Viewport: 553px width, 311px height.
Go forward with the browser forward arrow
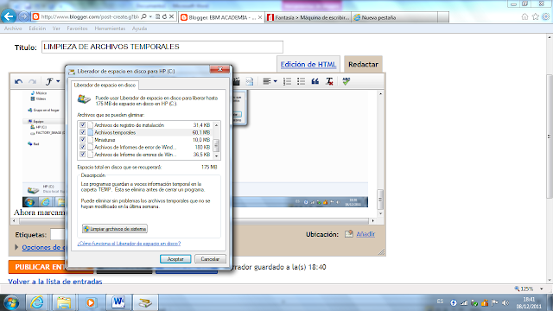(x=23, y=16)
